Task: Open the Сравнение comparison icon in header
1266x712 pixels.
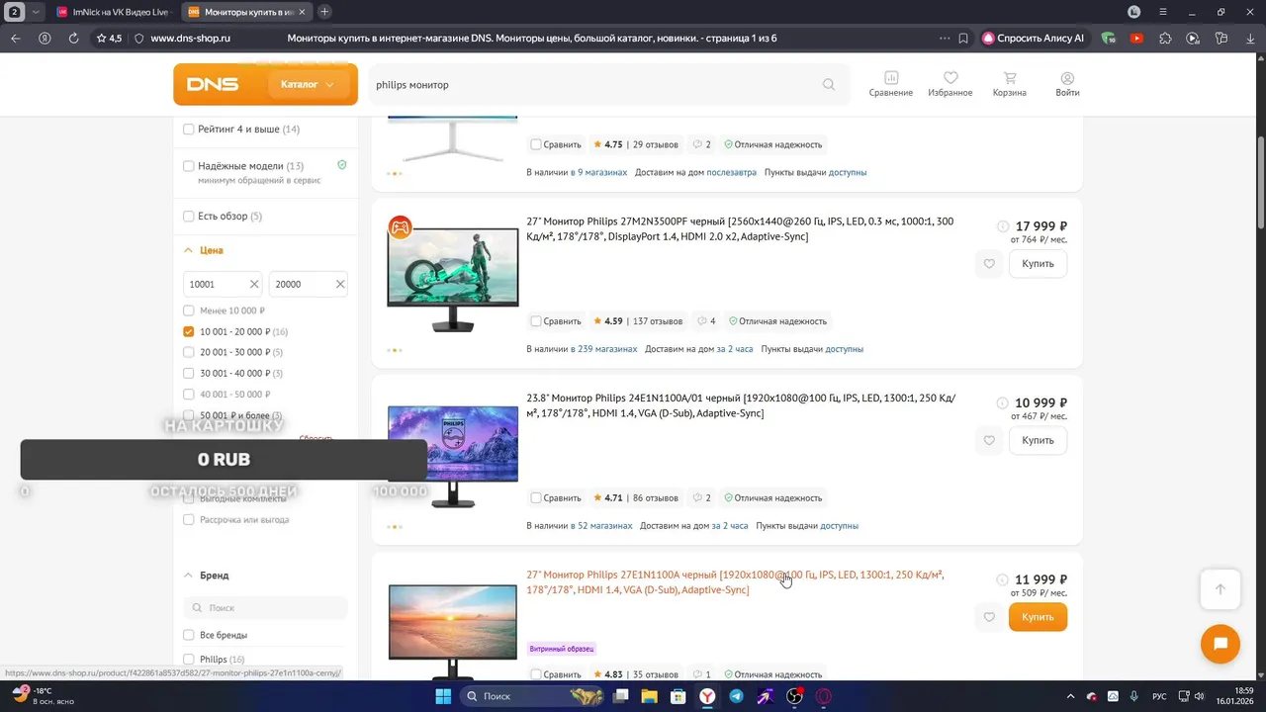Action: tap(891, 84)
